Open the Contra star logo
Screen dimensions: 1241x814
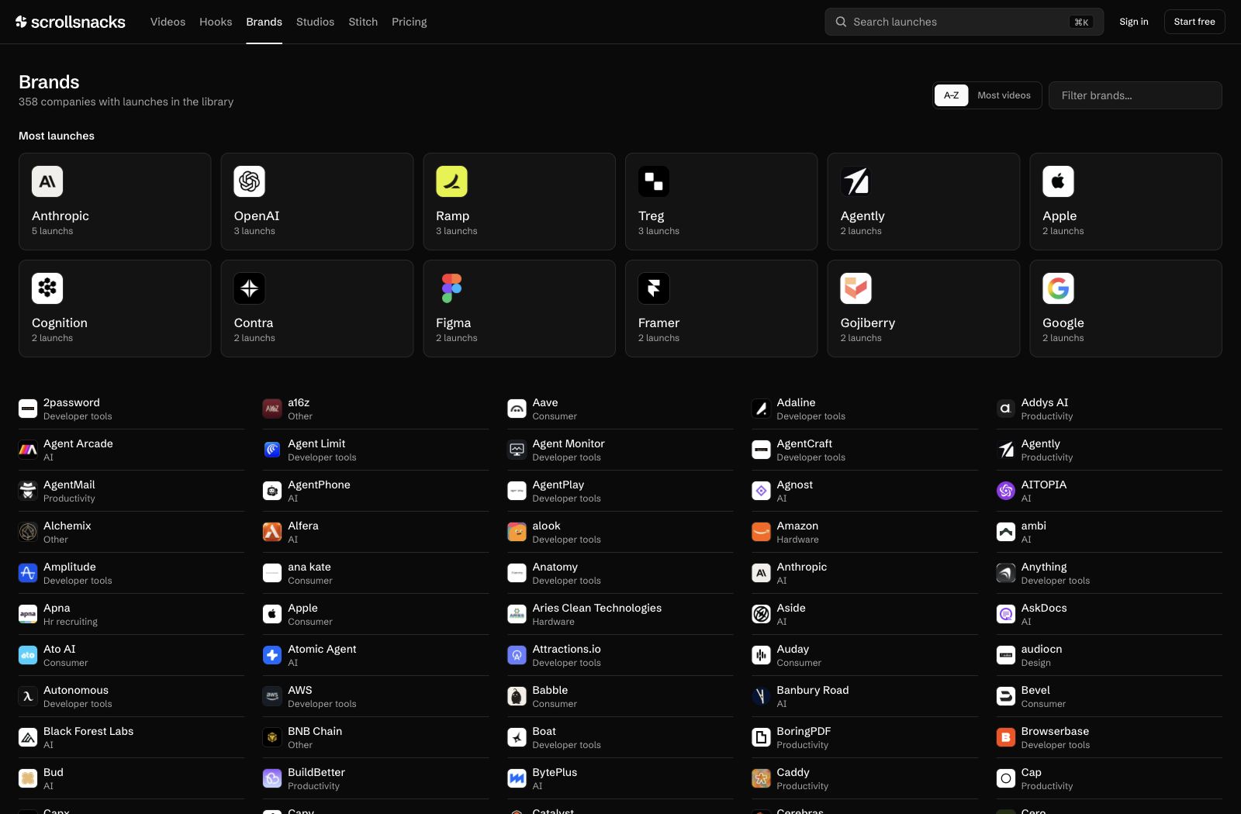(x=250, y=288)
